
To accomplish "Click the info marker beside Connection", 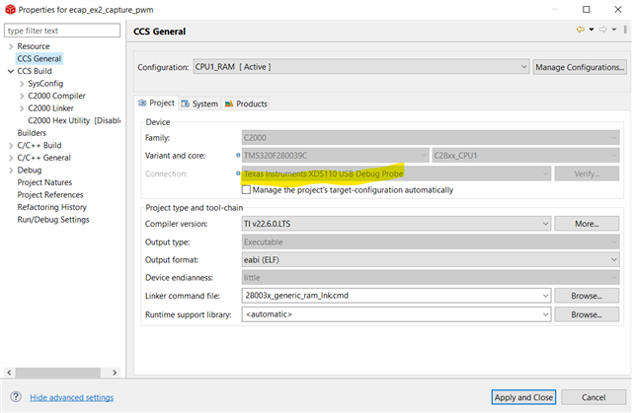I will (239, 173).
